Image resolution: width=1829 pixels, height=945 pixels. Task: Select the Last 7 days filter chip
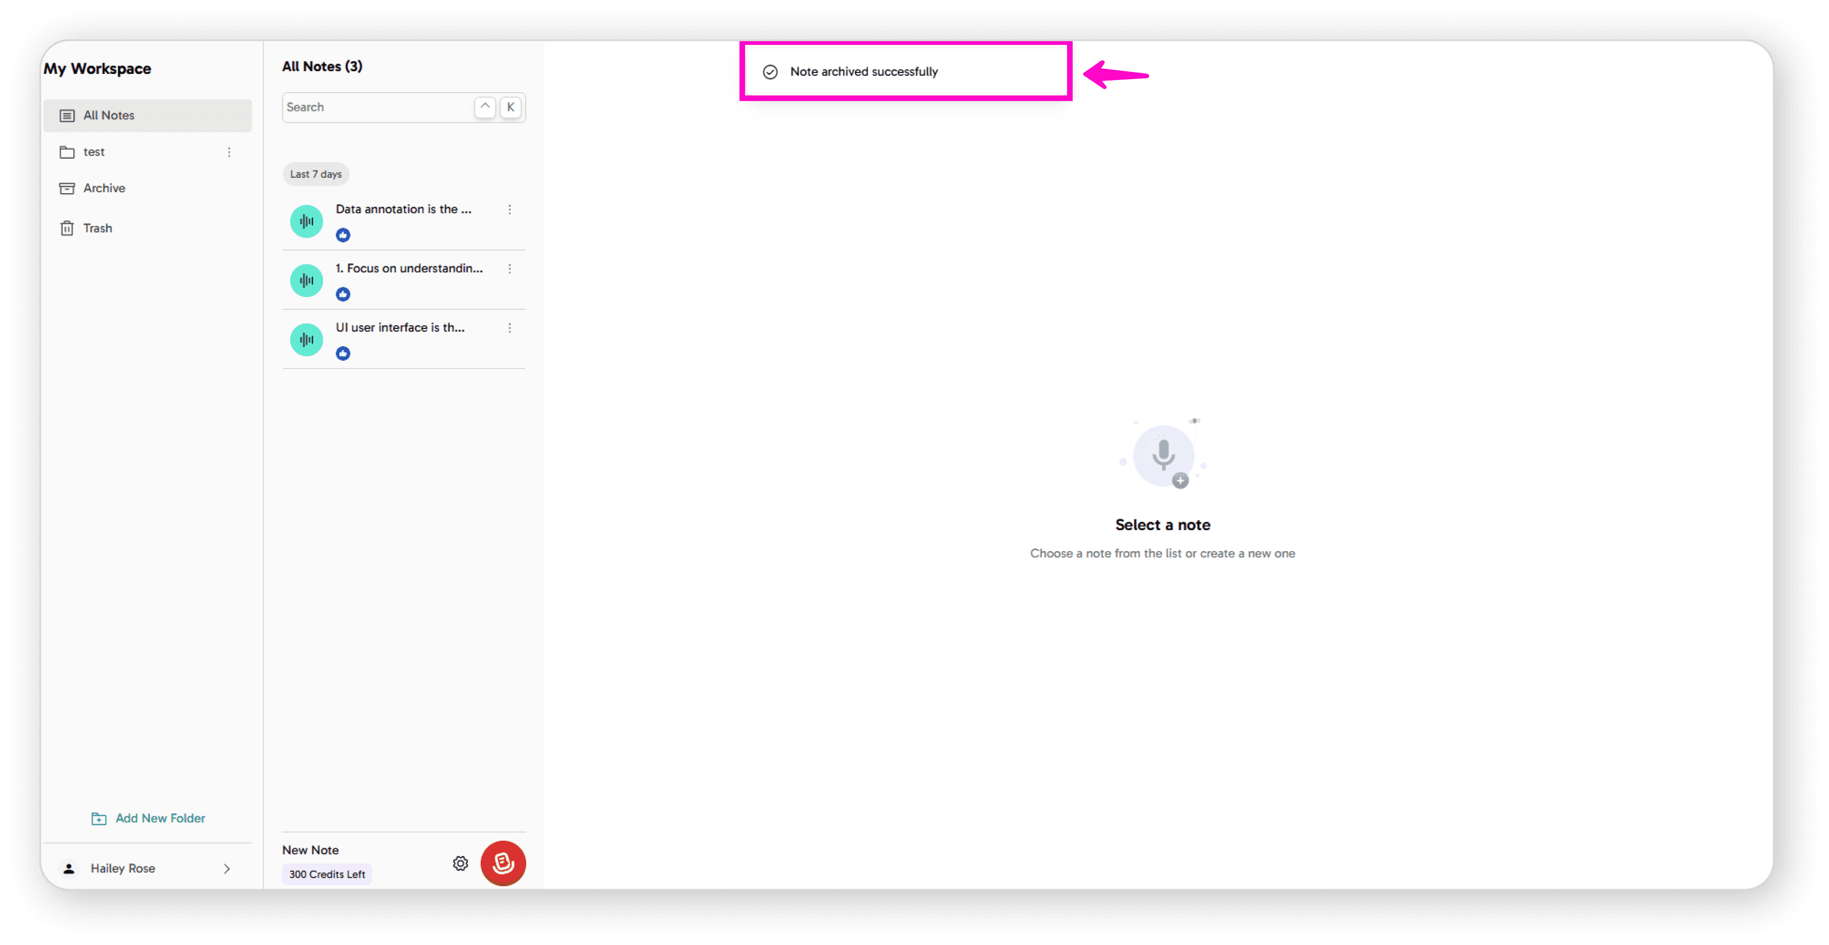coord(315,174)
